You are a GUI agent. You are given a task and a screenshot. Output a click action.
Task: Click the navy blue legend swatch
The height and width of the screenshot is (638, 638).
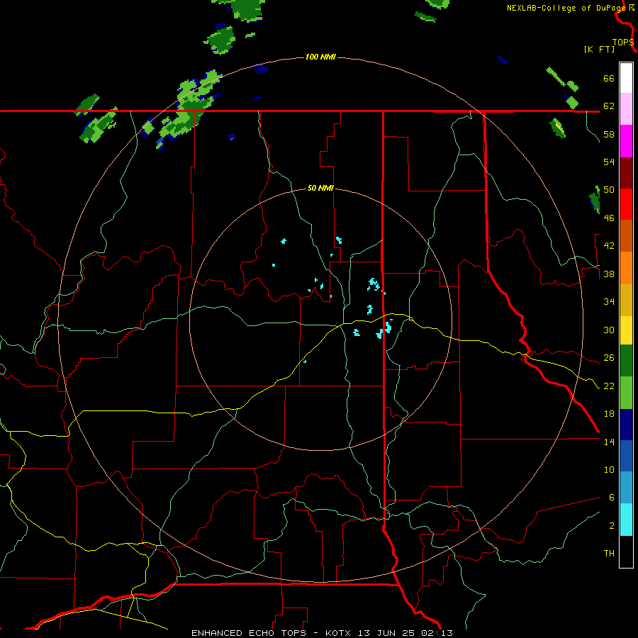pyautogui.click(x=626, y=425)
